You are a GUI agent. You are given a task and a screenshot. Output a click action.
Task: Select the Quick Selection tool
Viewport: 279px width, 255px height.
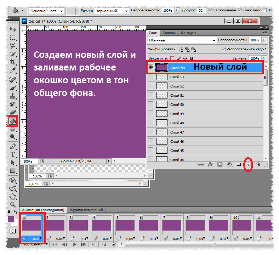click(x=13, y=54)
